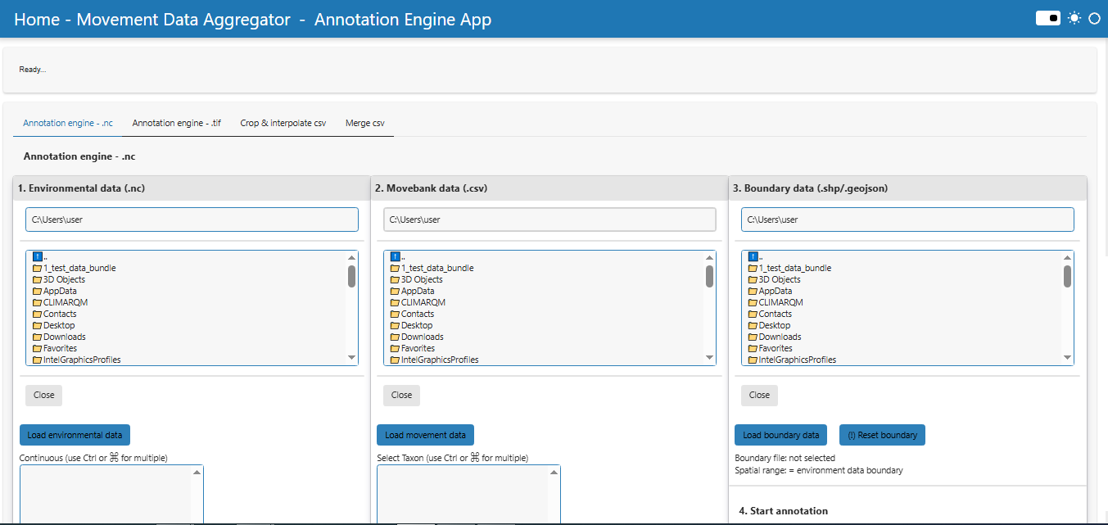Viewport: 1108px width, 525px height.
Task: Click the Reset boundary button
Action: (882, 435)
